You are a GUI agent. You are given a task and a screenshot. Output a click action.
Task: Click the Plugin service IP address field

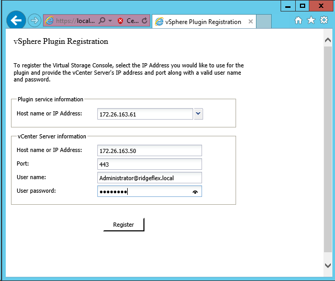coord(145,114)
